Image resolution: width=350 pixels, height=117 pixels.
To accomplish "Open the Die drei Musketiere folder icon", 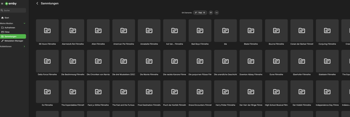I will pos(124,61).
